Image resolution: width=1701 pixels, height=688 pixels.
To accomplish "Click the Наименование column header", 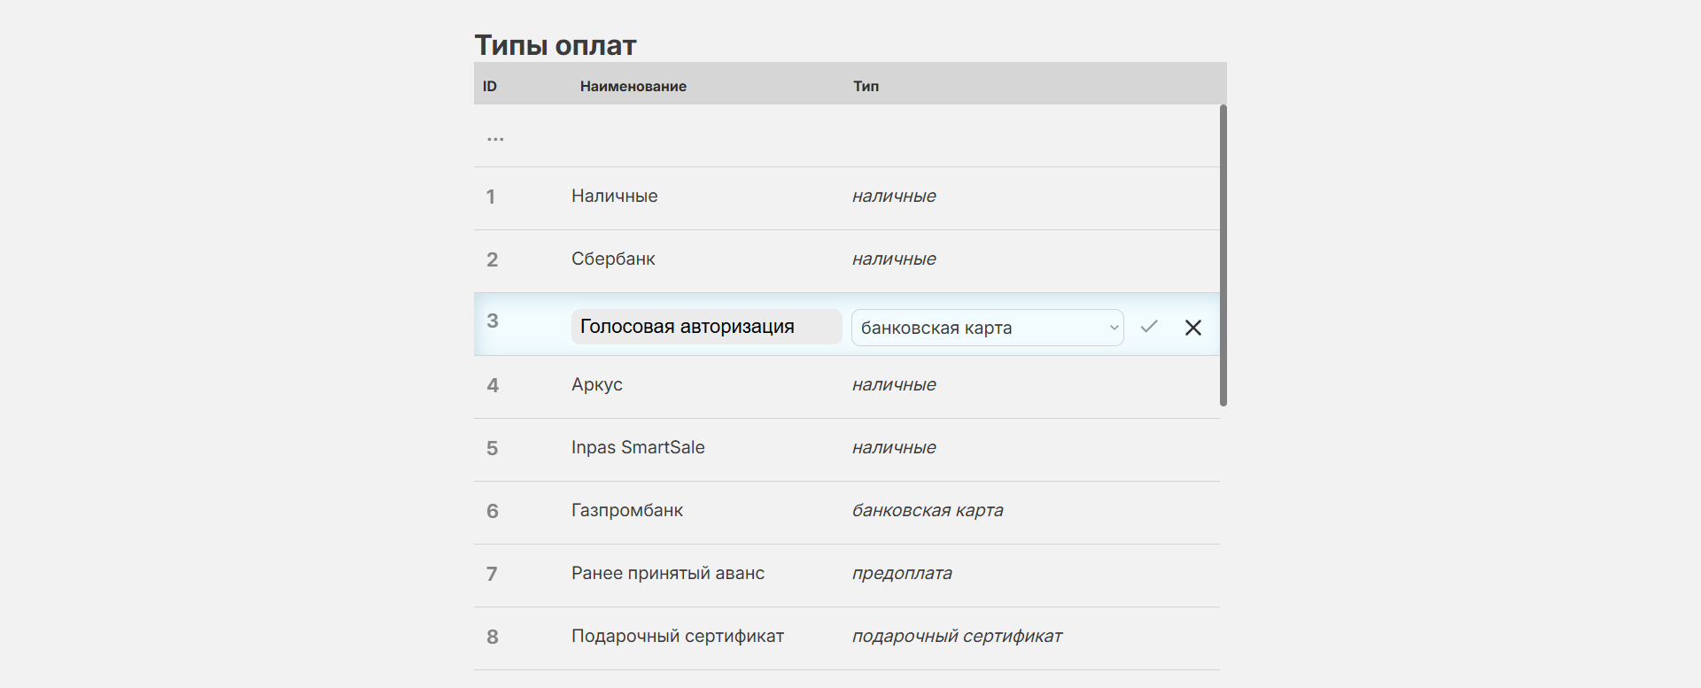I will (x=633, y=86).
